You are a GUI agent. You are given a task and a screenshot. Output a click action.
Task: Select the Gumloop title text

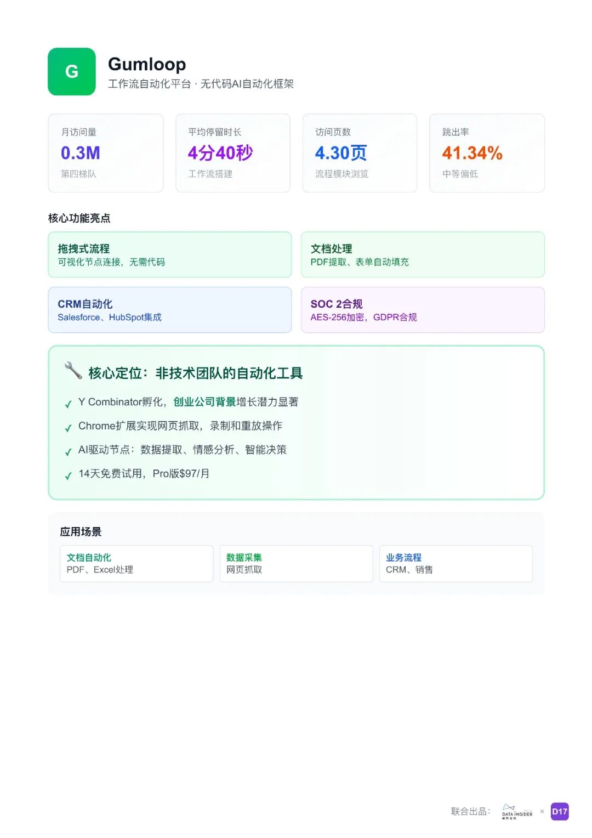point(147,64)
